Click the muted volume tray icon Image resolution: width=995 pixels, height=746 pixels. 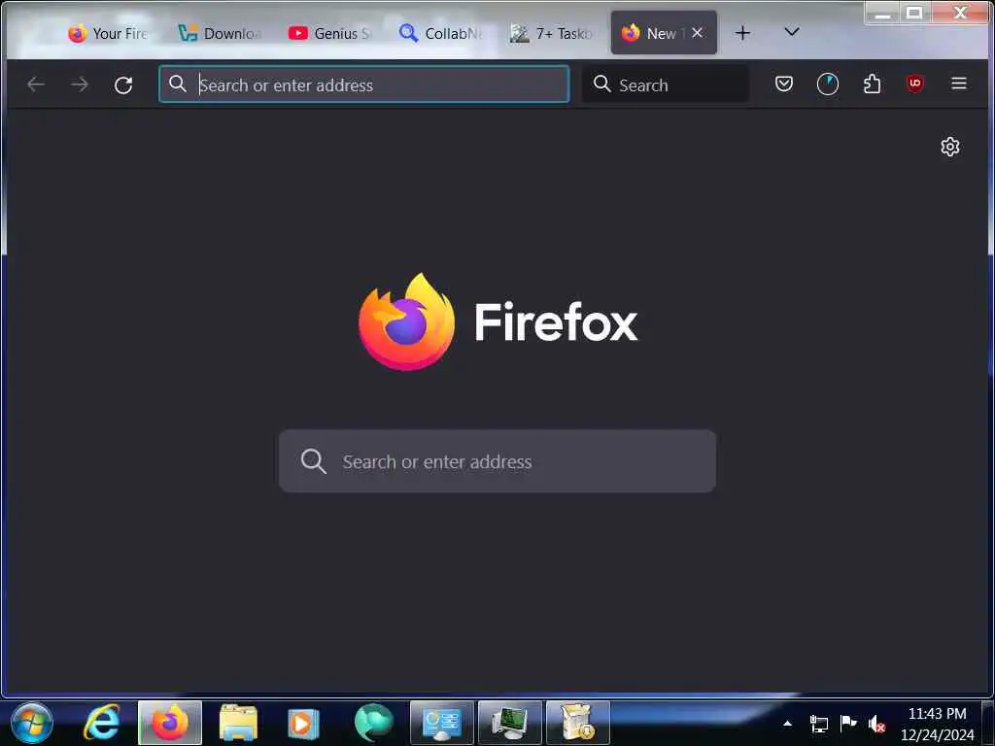877,724
